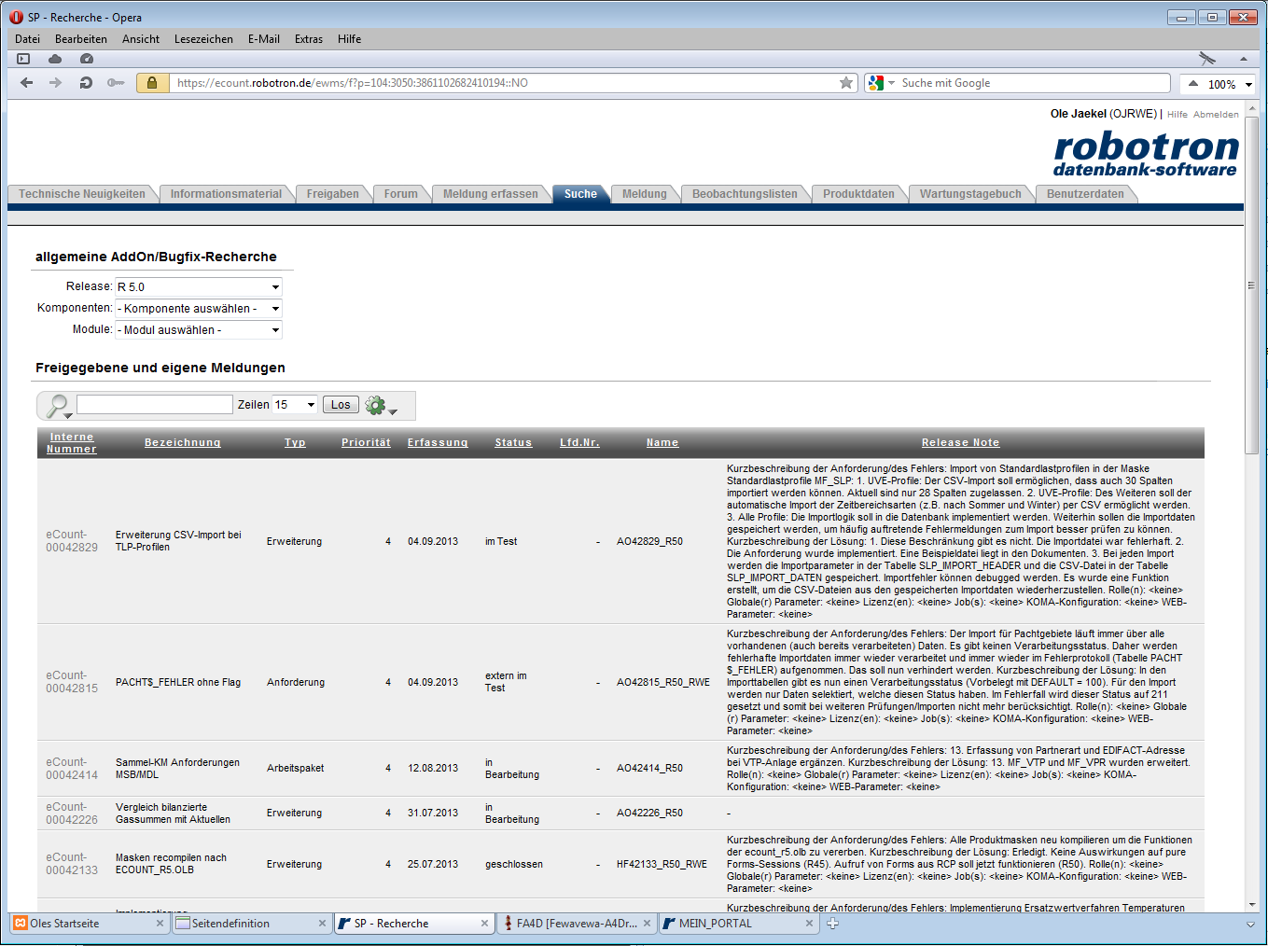
Task: Bookmark page with the star icon
Action: (x=846, y=83)
